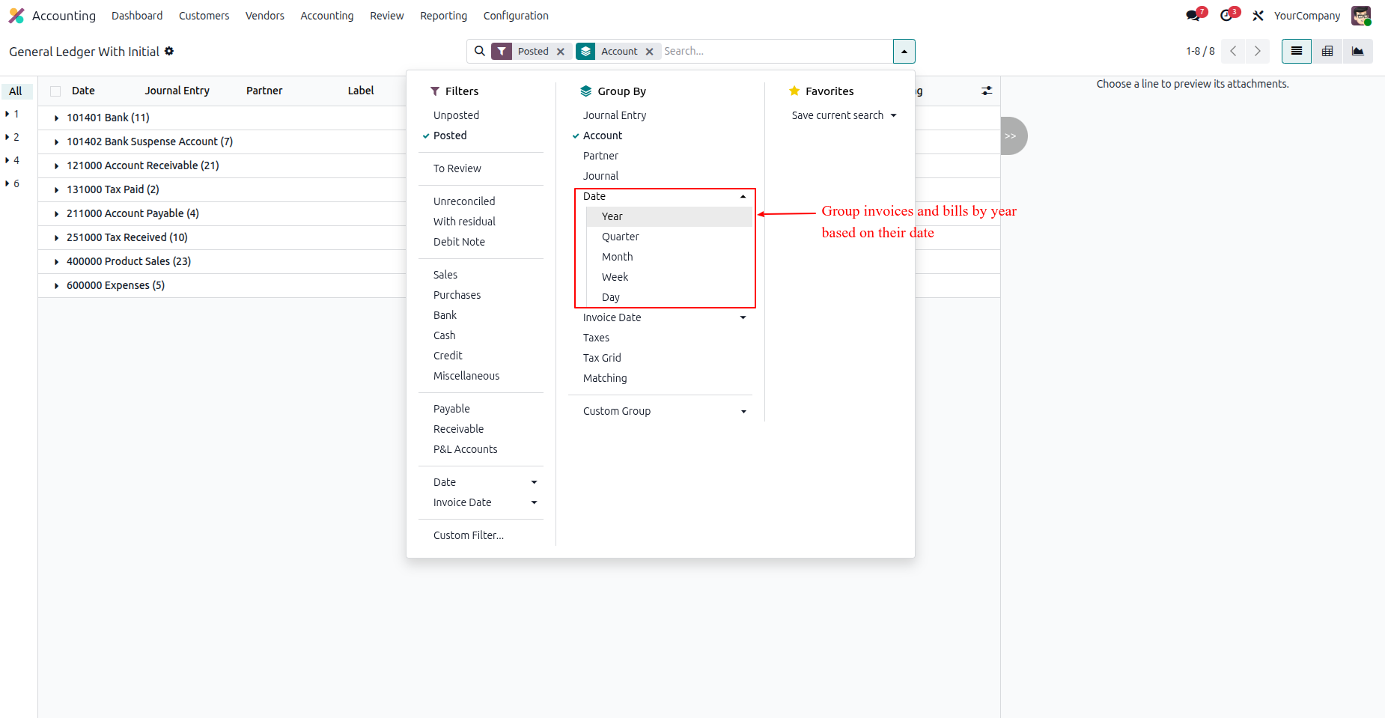Screen dimensions: 1385x718
Task: Uncheck the Account group by option
Action: 603,136
